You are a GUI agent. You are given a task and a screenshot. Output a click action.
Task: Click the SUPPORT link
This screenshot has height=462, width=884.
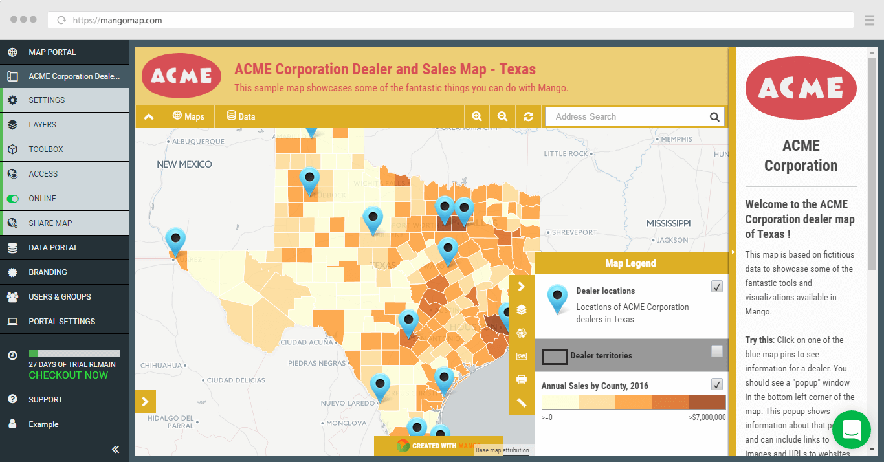click(x=45, y=400)
